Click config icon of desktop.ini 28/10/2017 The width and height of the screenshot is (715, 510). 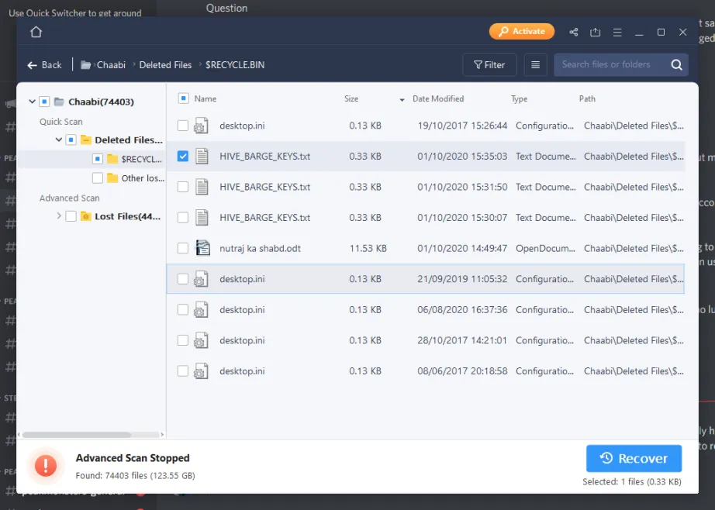click(201, 340)
